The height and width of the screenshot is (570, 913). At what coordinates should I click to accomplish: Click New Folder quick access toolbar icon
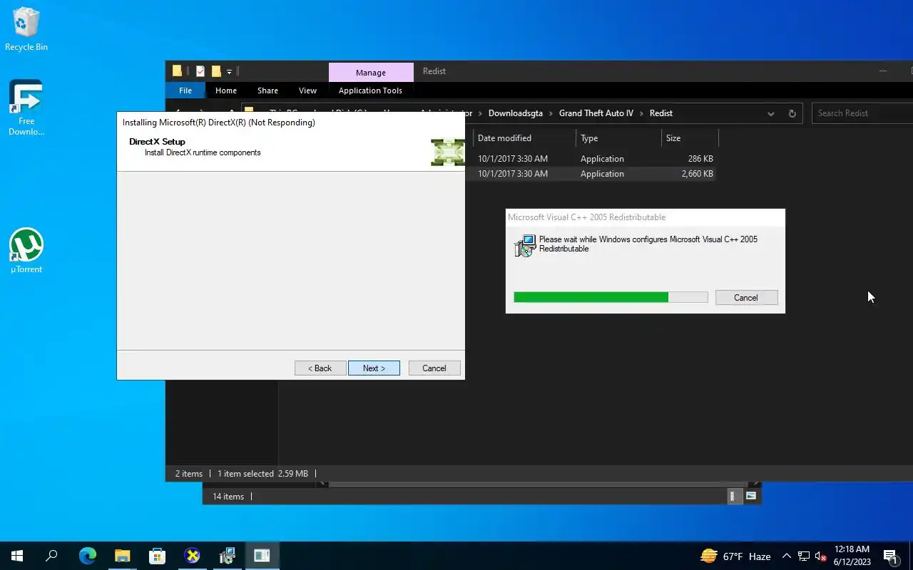pos(216,71)
